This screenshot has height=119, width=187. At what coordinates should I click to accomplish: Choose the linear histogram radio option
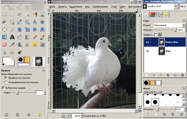tap(6, 78)
